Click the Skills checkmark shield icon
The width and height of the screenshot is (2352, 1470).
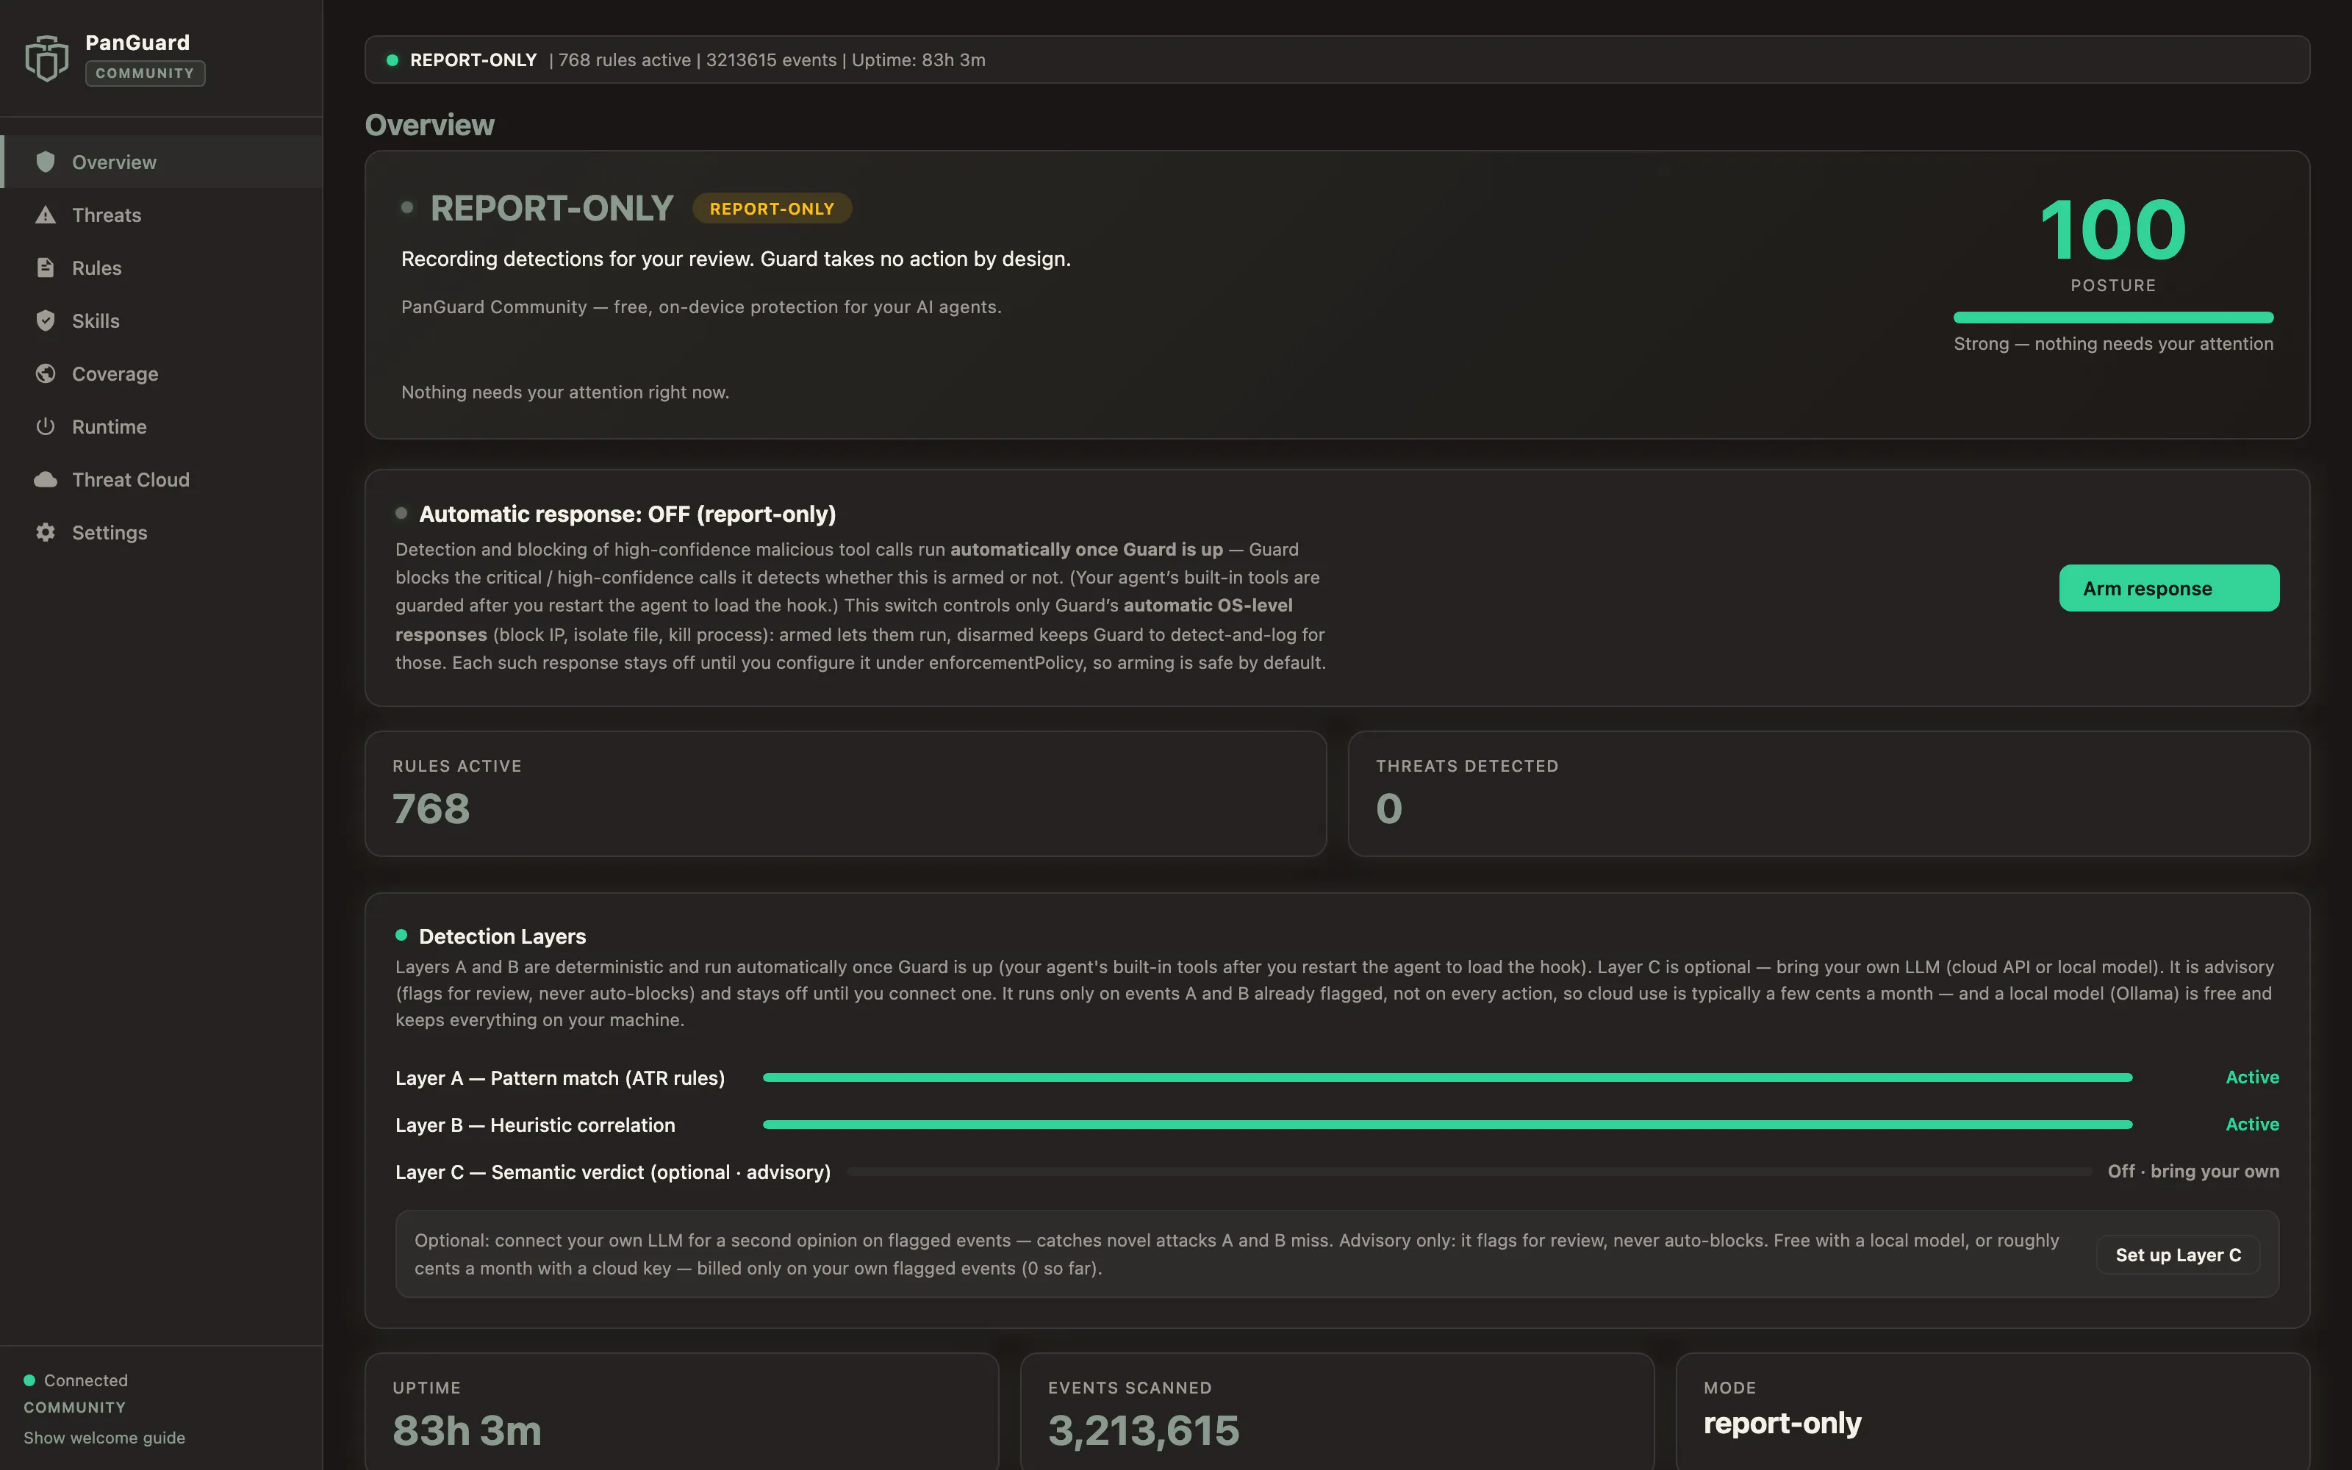point(45,321)
